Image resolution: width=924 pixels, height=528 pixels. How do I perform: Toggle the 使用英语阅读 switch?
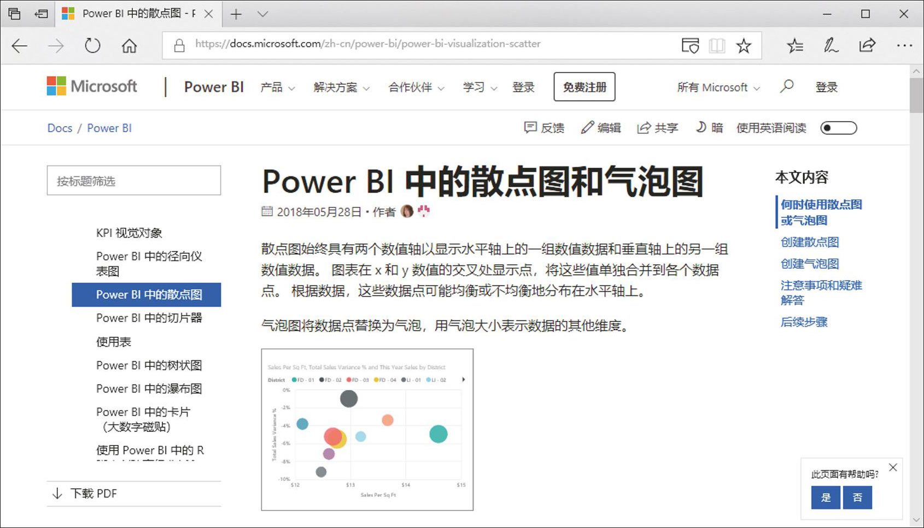(x=839, y=128)
